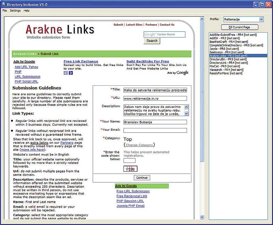Select DirectoryLink - PR4 list entry
The width and height of the screenshot is (273, 225).
pos(228,63)
